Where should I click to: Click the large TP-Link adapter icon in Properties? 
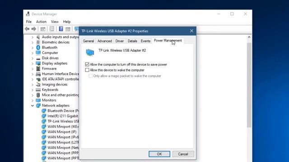[90, 52]
